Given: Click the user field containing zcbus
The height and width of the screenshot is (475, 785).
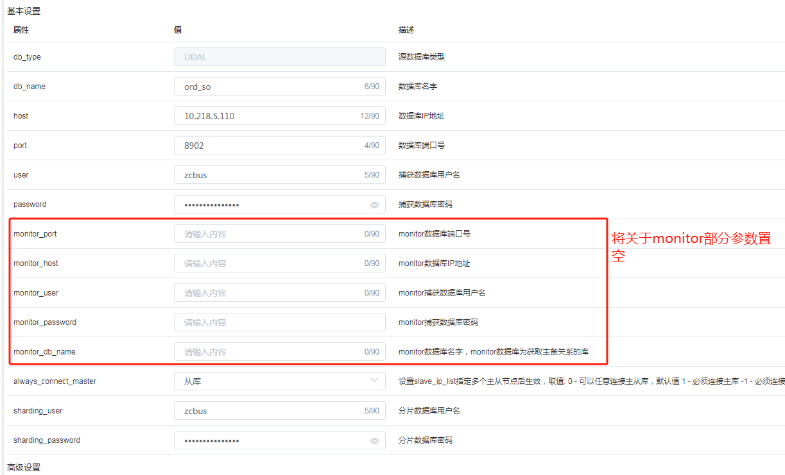Looking at the screenshot, I should 270,175.
